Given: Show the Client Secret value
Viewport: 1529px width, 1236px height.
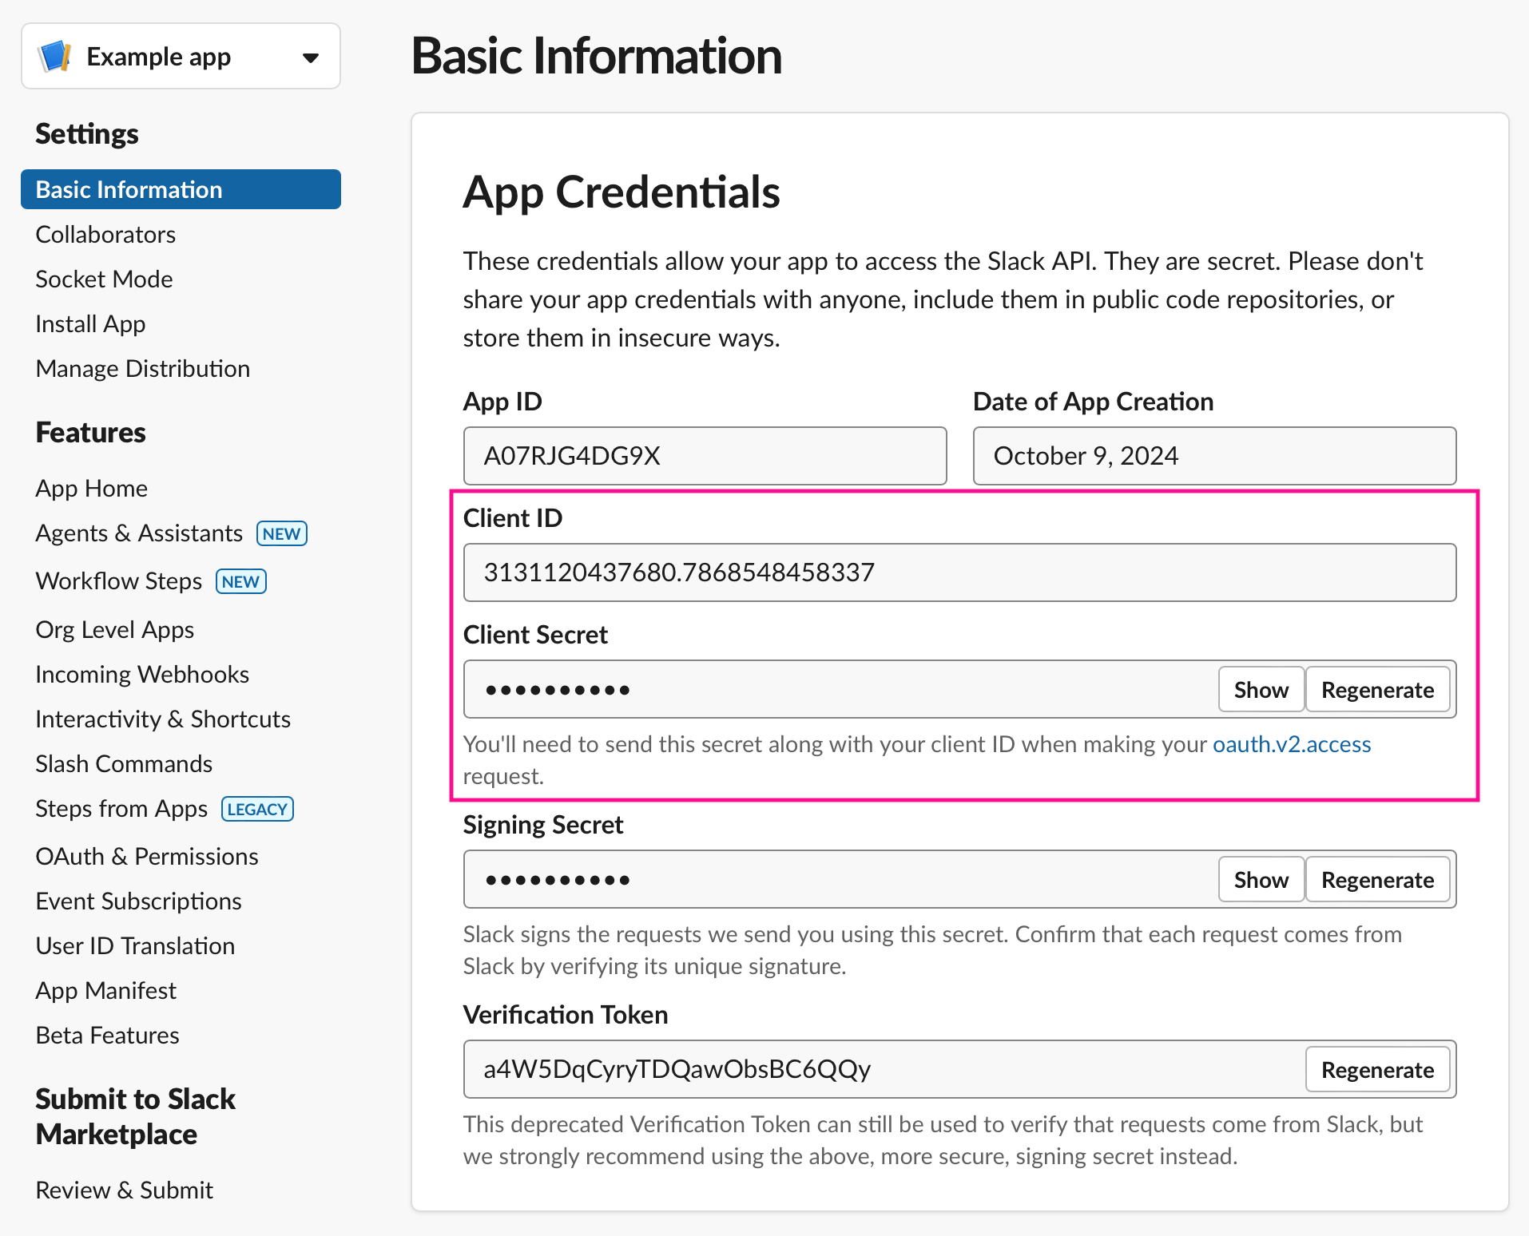Looking at the screenshot, I should coord(1261,690).
